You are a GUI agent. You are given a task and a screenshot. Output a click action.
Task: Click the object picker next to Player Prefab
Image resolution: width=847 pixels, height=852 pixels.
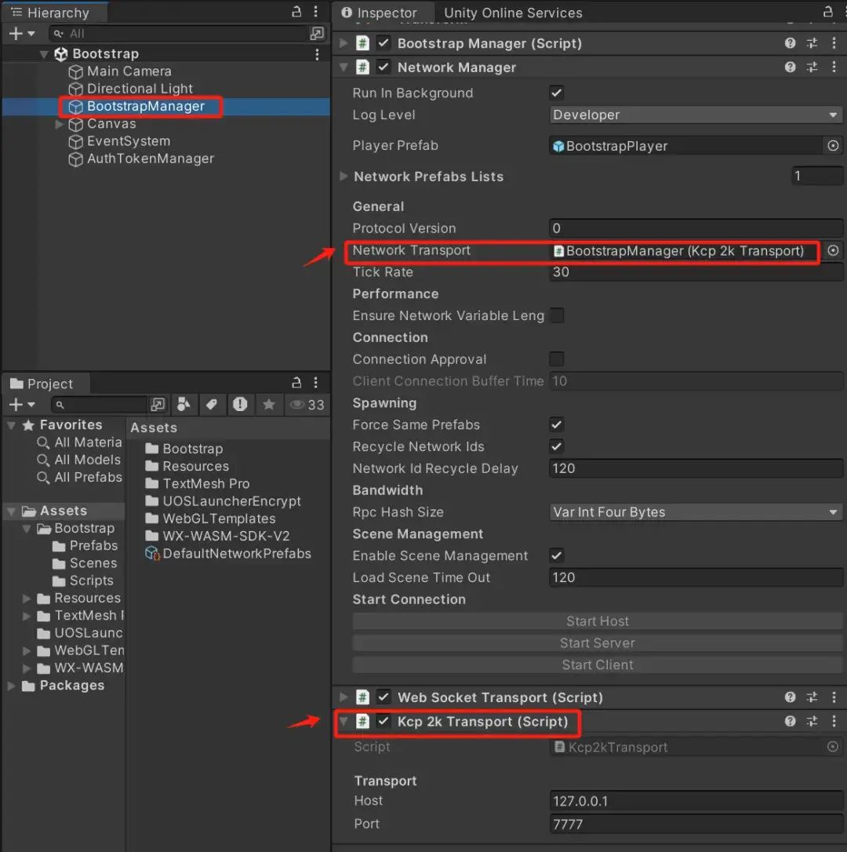pyautogui.click(x=833, y=146)
